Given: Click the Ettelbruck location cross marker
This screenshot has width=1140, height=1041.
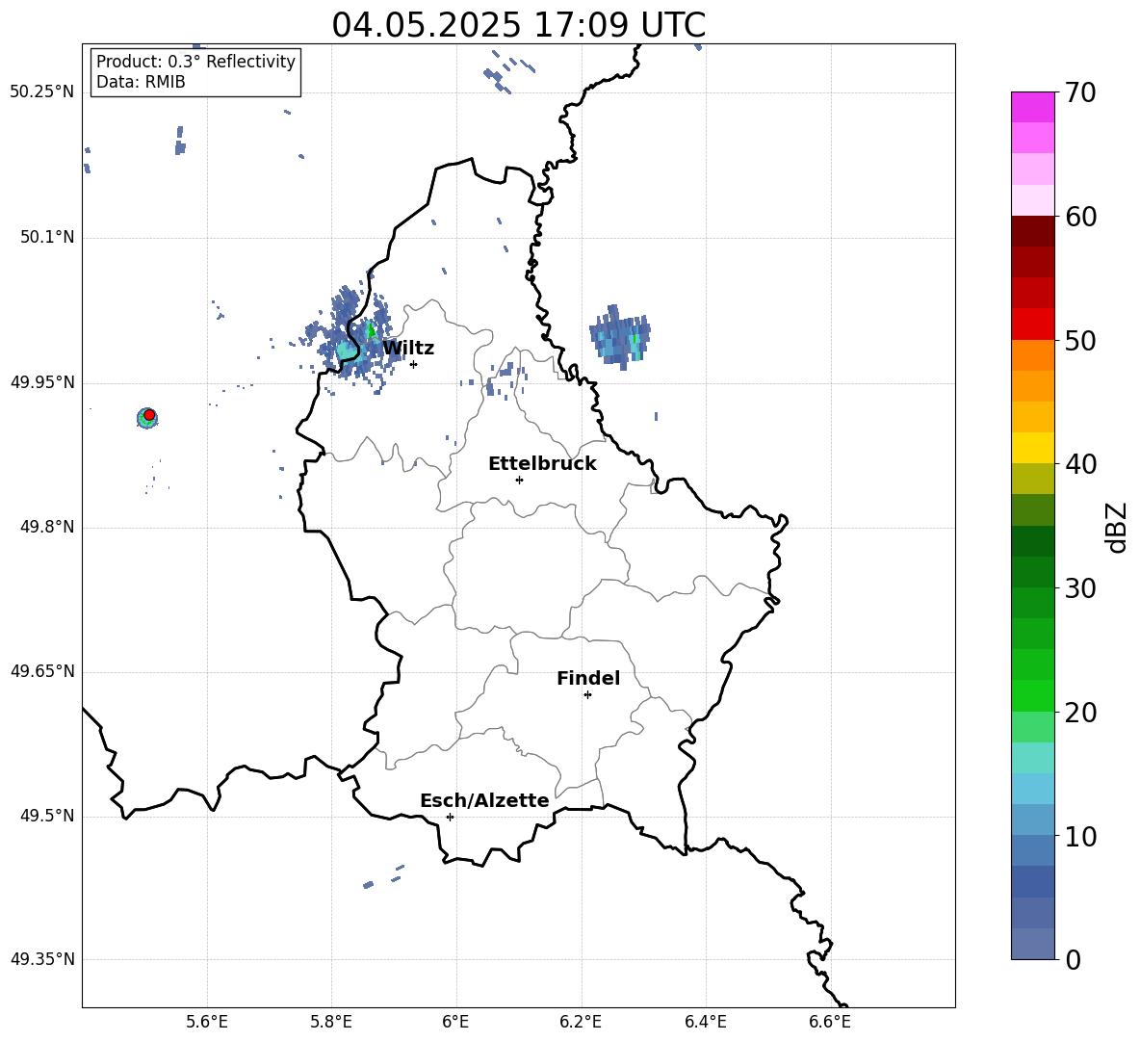Looking at the screenshot, I should (x=519, y=480).
